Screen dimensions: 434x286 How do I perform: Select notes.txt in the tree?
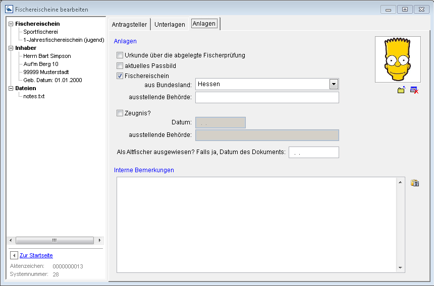pyautogui.click(x=34, y=96)
